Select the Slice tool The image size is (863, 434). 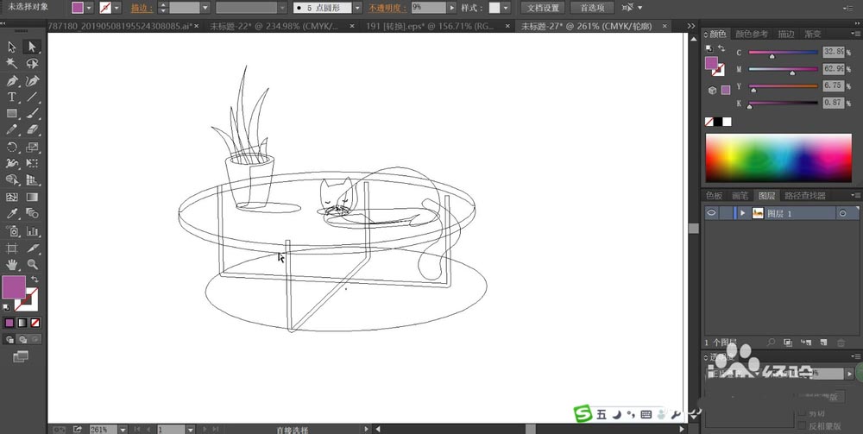pyautogui.click(x=32, y=248)
